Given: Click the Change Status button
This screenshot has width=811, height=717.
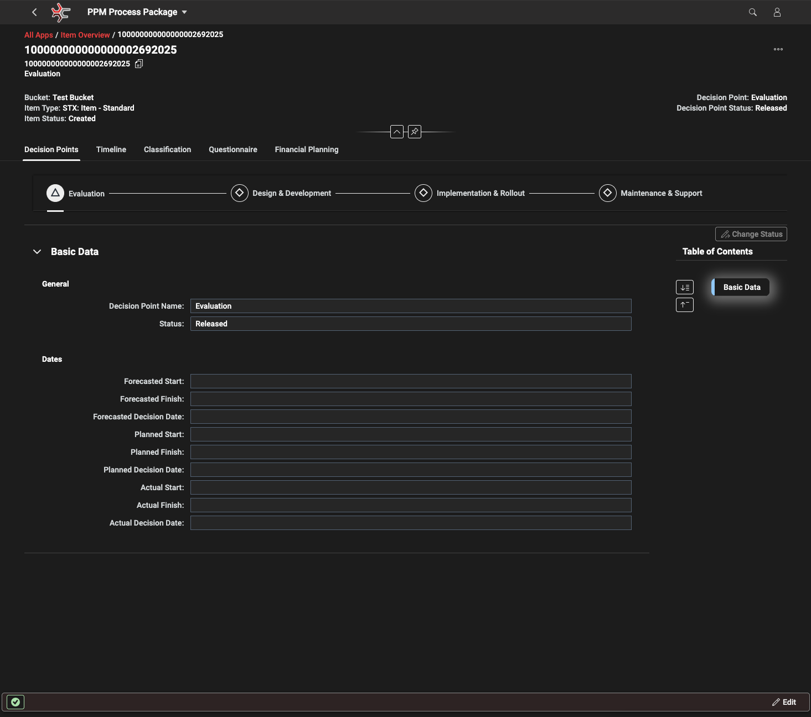Looking at the screenshot, I should pyautogui.click(x=751, y=234).
